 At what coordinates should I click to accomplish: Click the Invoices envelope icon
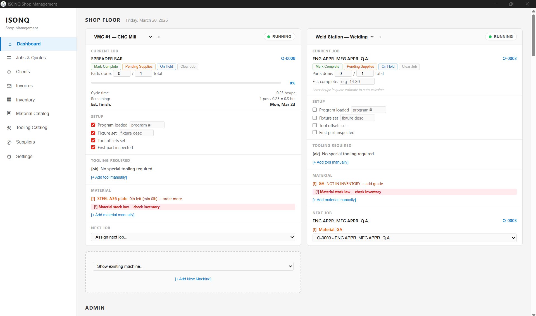coord(9,86)
